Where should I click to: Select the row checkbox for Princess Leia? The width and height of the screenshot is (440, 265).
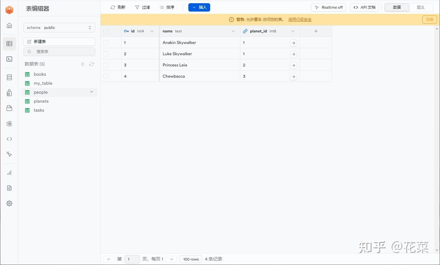click(106, 65)
